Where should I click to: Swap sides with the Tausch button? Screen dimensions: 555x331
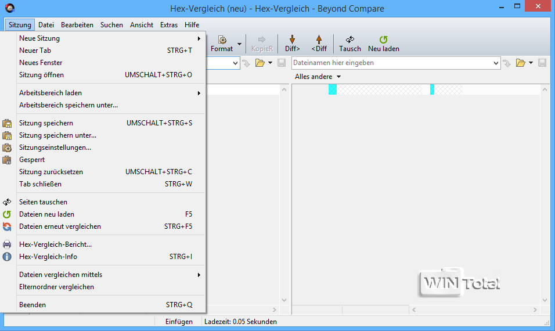point(350,44)
